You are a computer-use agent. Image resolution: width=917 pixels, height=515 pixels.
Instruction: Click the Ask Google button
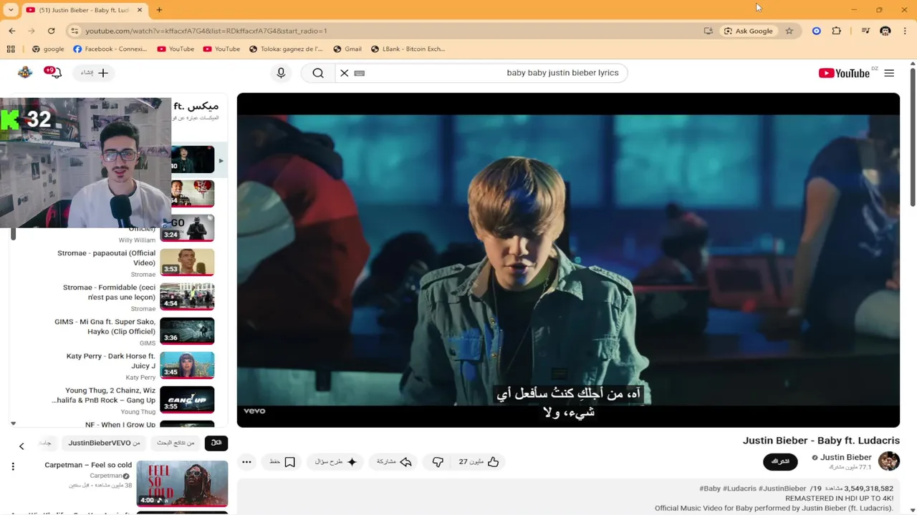click(749, 31)
